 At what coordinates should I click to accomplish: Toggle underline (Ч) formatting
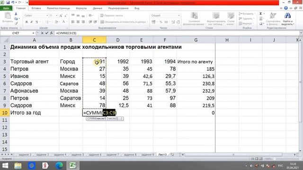pos(36,22)
